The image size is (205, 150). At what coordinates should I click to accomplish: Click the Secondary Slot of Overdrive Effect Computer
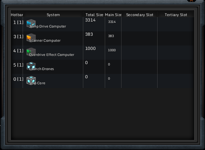(x=139, y=53)
